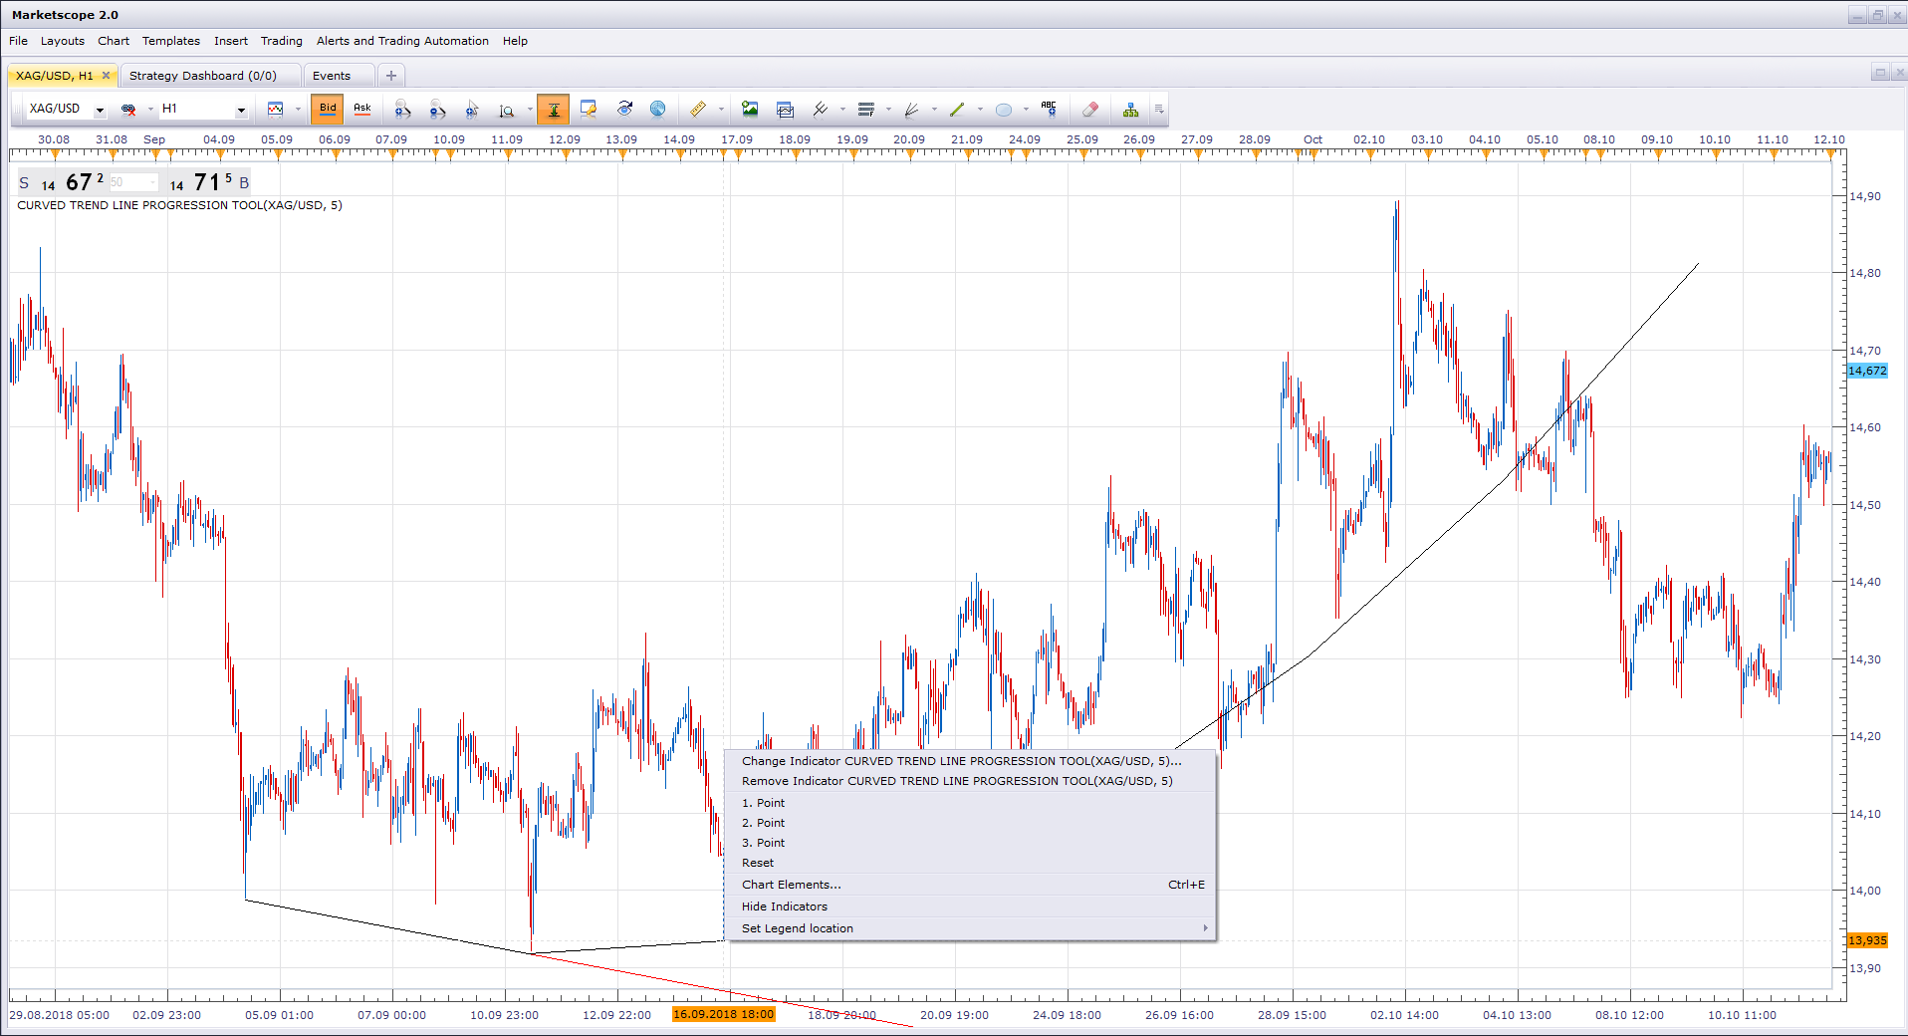The height and width of the screenshot is (1036, 1908).
Task: Toggle the highlighted orange chart cursor button
Action: 553,110
